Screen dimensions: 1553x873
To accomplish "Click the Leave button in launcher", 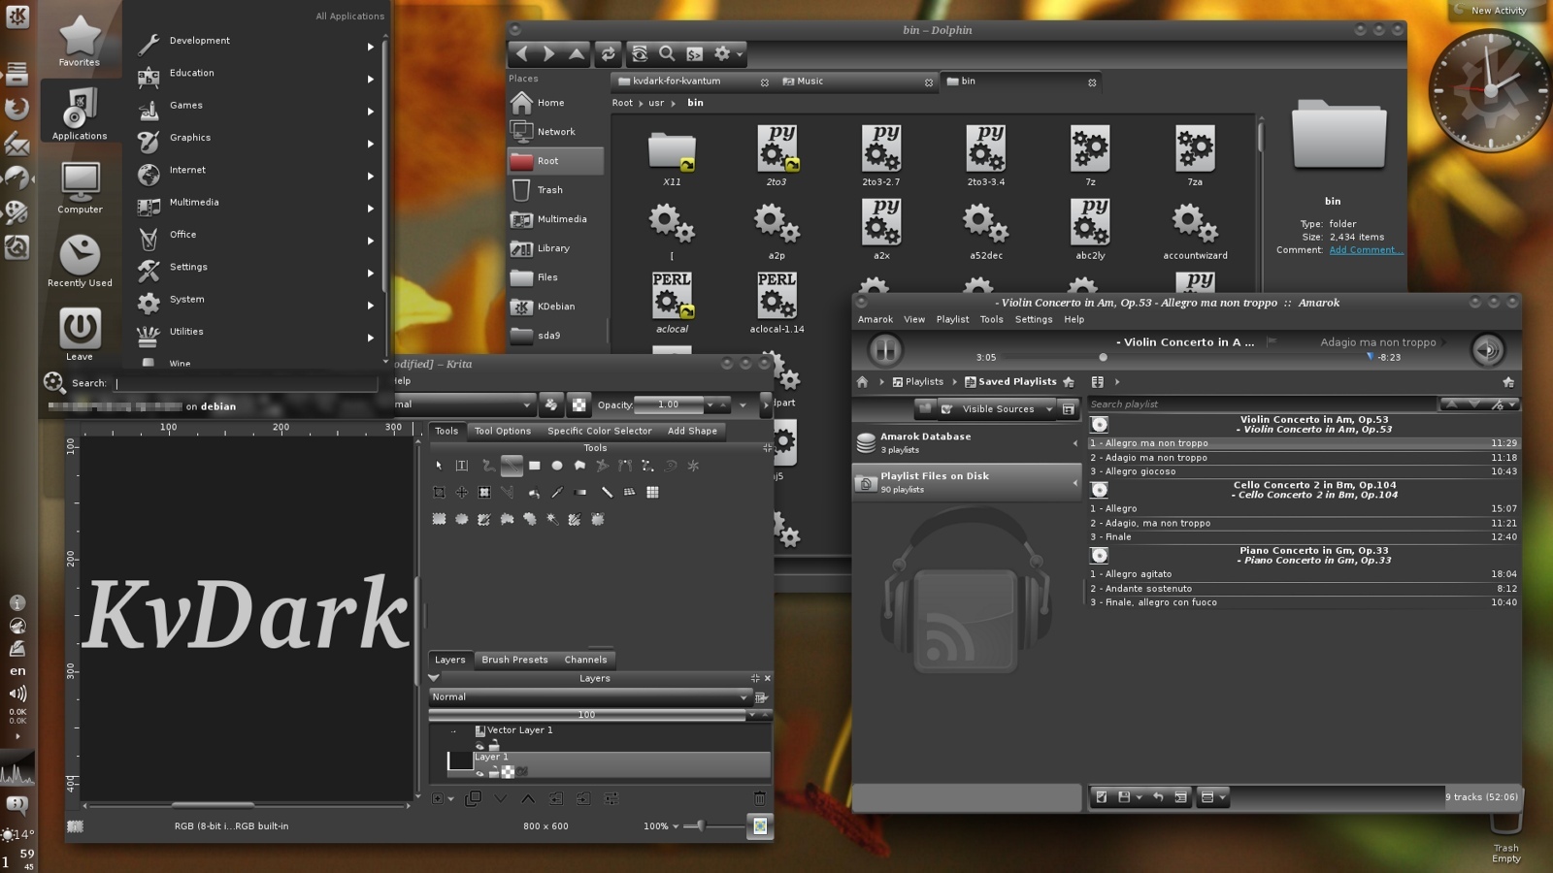I will (80, 335).
